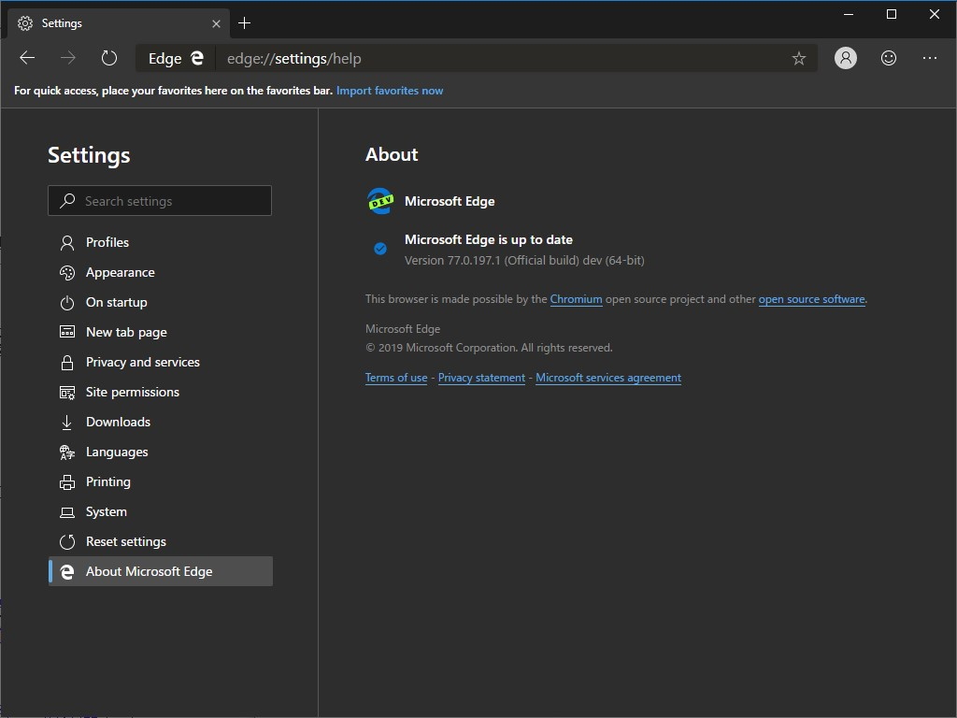Click the On startup power icon
This screenshot has height=718, width=957.
coord(67,302)
